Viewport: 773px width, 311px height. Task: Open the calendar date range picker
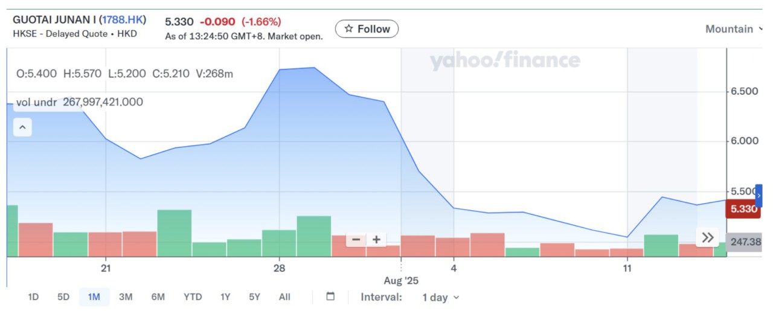coord(330,297)
